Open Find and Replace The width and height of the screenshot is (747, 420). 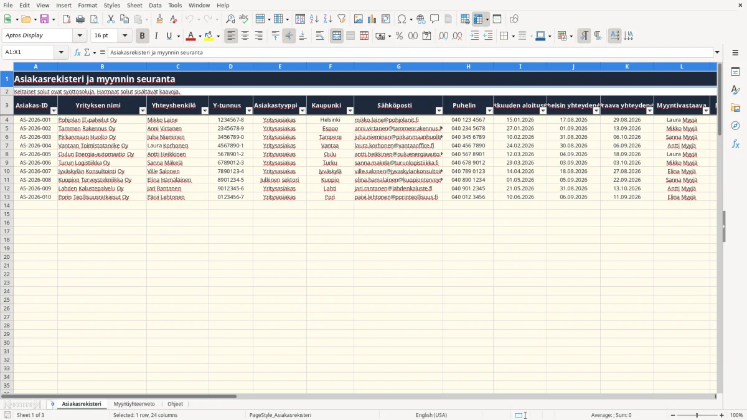[x=230, y=19]
